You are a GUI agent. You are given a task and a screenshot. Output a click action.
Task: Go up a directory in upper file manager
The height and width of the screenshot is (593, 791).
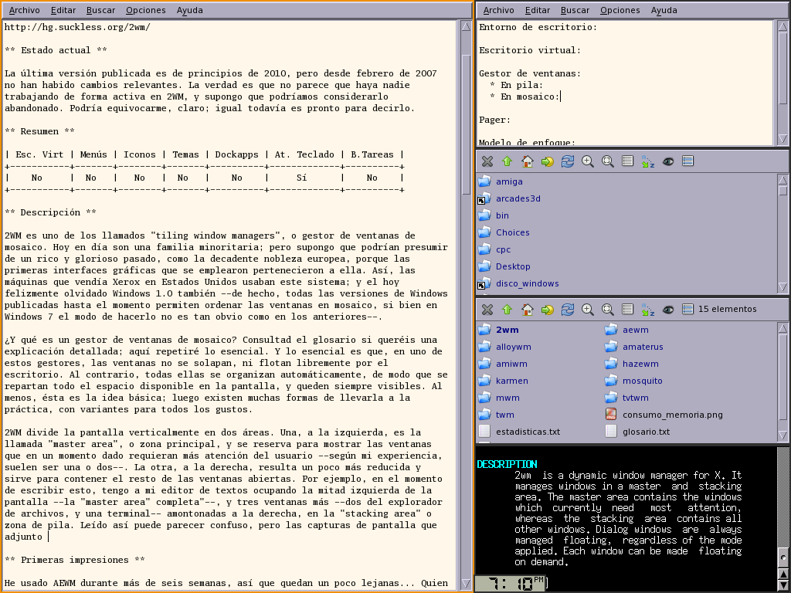(507, 161)
